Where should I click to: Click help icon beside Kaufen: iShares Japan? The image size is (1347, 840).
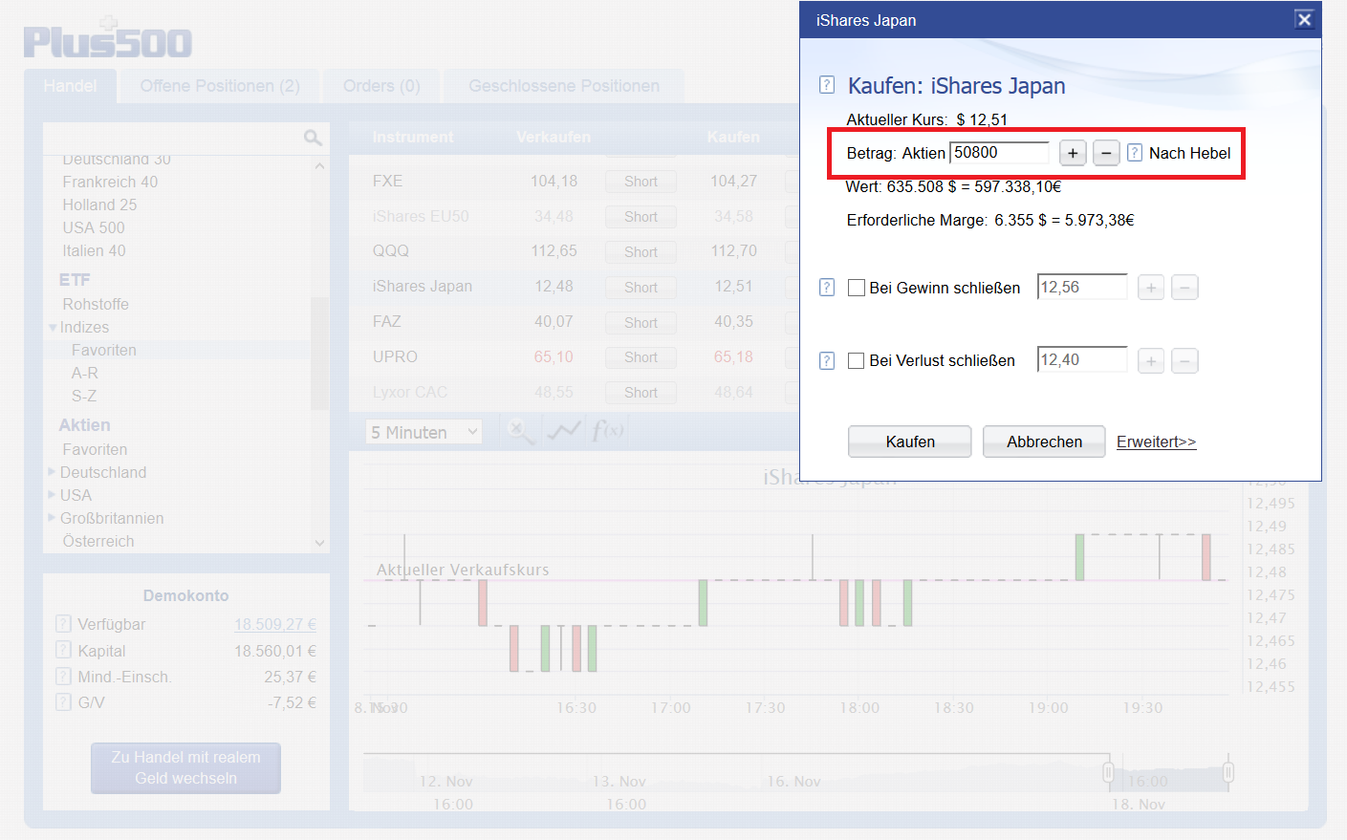pos(827,85)
